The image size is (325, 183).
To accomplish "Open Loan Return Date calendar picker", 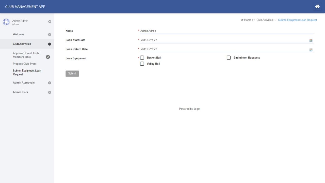I will (x=311, y=50).
